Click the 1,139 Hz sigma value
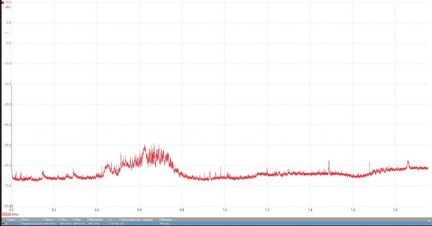This screenshot has height=226, width=432. tap(114, 224)
